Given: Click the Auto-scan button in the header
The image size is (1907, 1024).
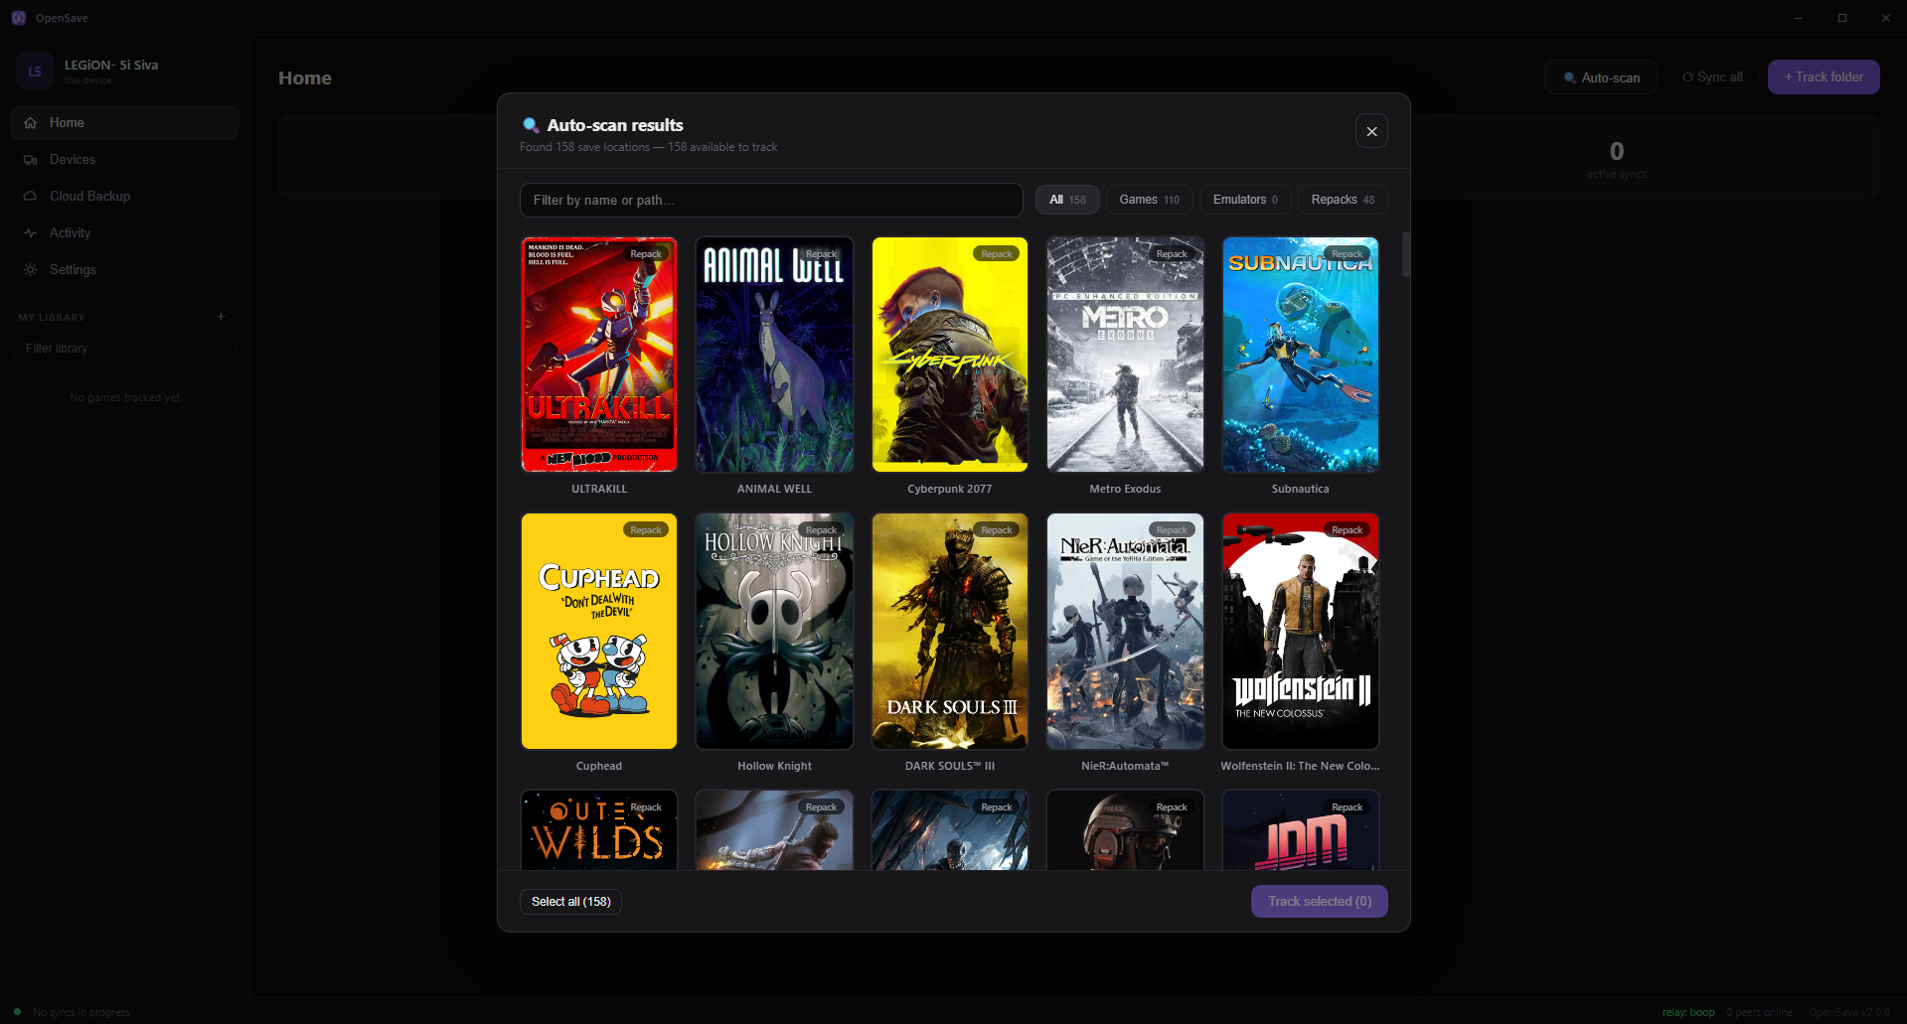Looking at the screenshot, I should click(1601, 77).
